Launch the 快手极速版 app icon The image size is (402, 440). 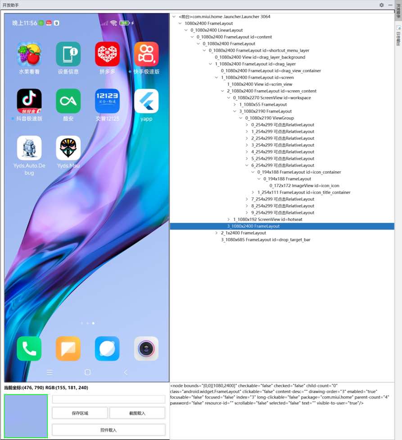click(146, 54)
